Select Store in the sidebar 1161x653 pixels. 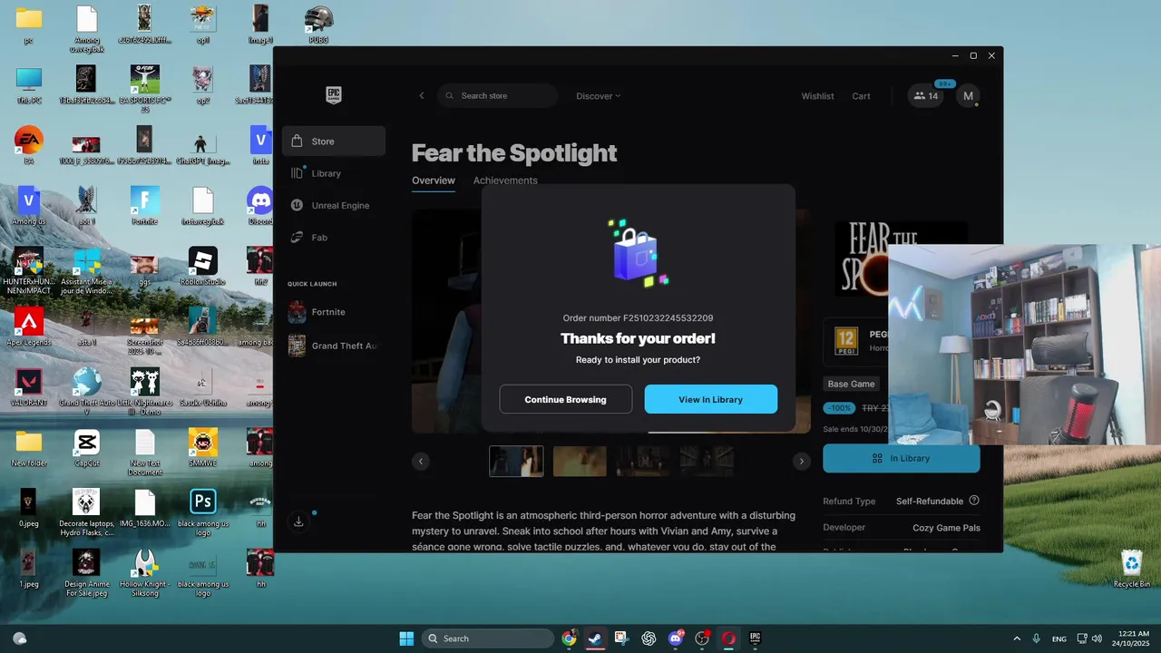coord(334,141)
